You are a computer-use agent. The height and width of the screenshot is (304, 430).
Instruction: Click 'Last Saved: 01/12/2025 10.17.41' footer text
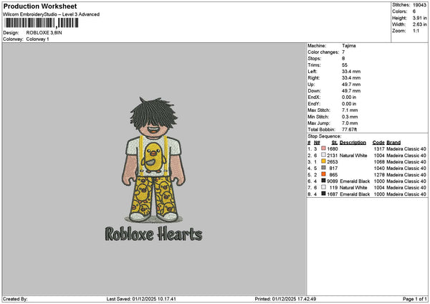141,299
